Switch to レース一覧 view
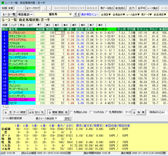The height and width of the screenshot is (156, 168). [9, 14]
